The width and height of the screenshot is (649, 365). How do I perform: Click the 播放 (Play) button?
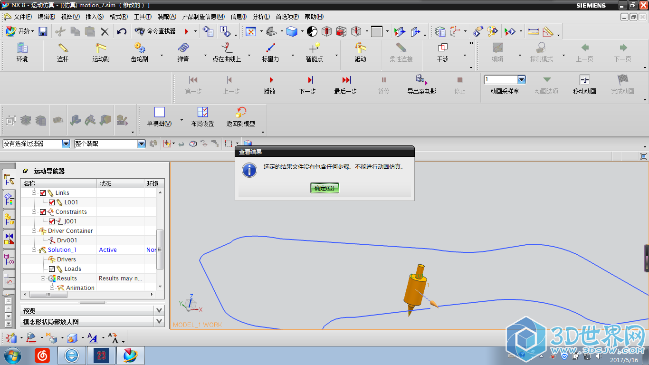pos(270,85)
